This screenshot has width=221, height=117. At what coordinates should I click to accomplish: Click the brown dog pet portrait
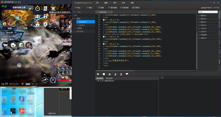click(29, 45)
